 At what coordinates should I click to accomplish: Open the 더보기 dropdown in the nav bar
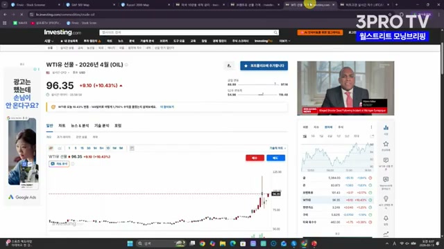(284, 41)
